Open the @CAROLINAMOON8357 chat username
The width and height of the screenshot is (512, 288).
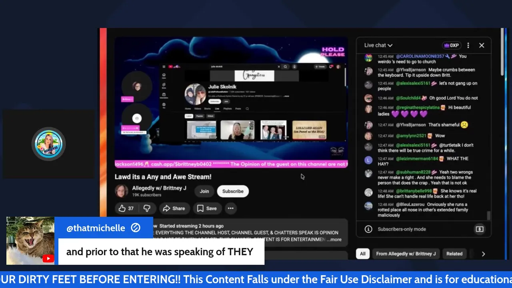420,56
